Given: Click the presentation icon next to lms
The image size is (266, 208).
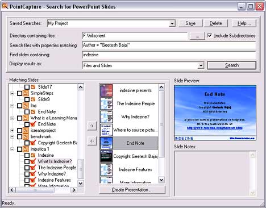Looking at the screenshot, I should point(26,106).
